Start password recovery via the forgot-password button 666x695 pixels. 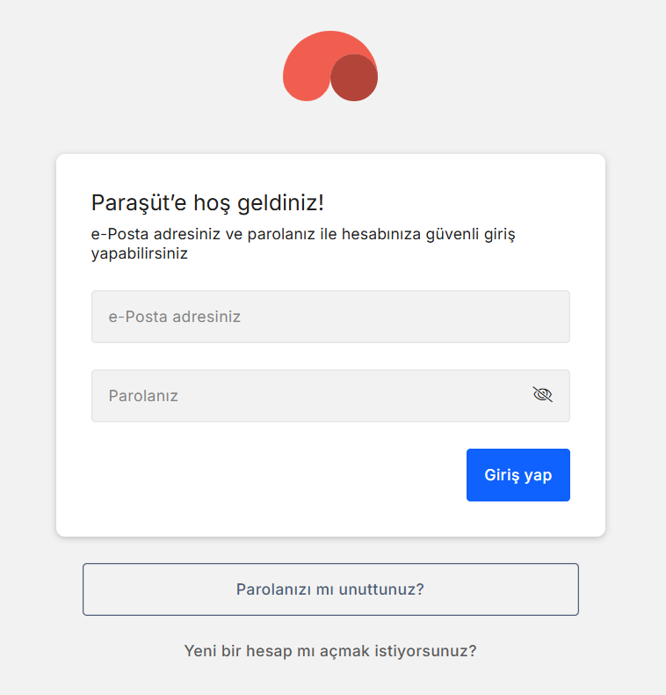coord(330,589)
